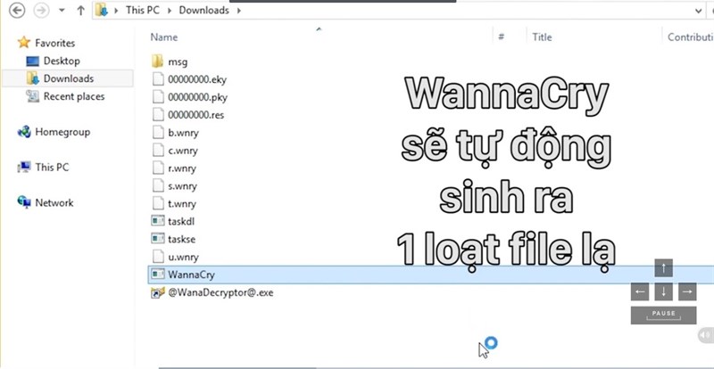The height and width of the screenshot is (369, 714).
Task: Select the file 00000000.res
Action: pos(195,115)
